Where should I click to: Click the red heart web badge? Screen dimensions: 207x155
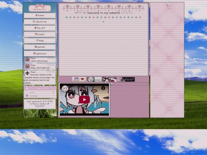click(x=79, y=79)
